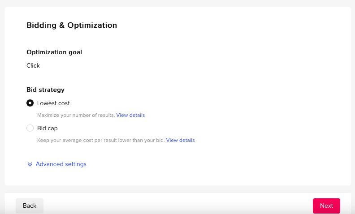This screenshot has height=214, width=355.
Task: Choose the 'Bid cap' option label
Action: tap(48, 128)
